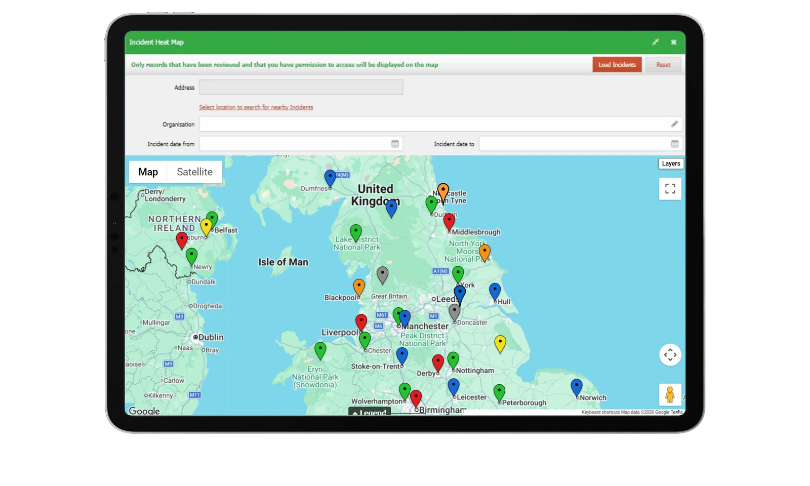Select the green pin over Eryri National Park
Viewport: 810px width, 486px height.
320,351
